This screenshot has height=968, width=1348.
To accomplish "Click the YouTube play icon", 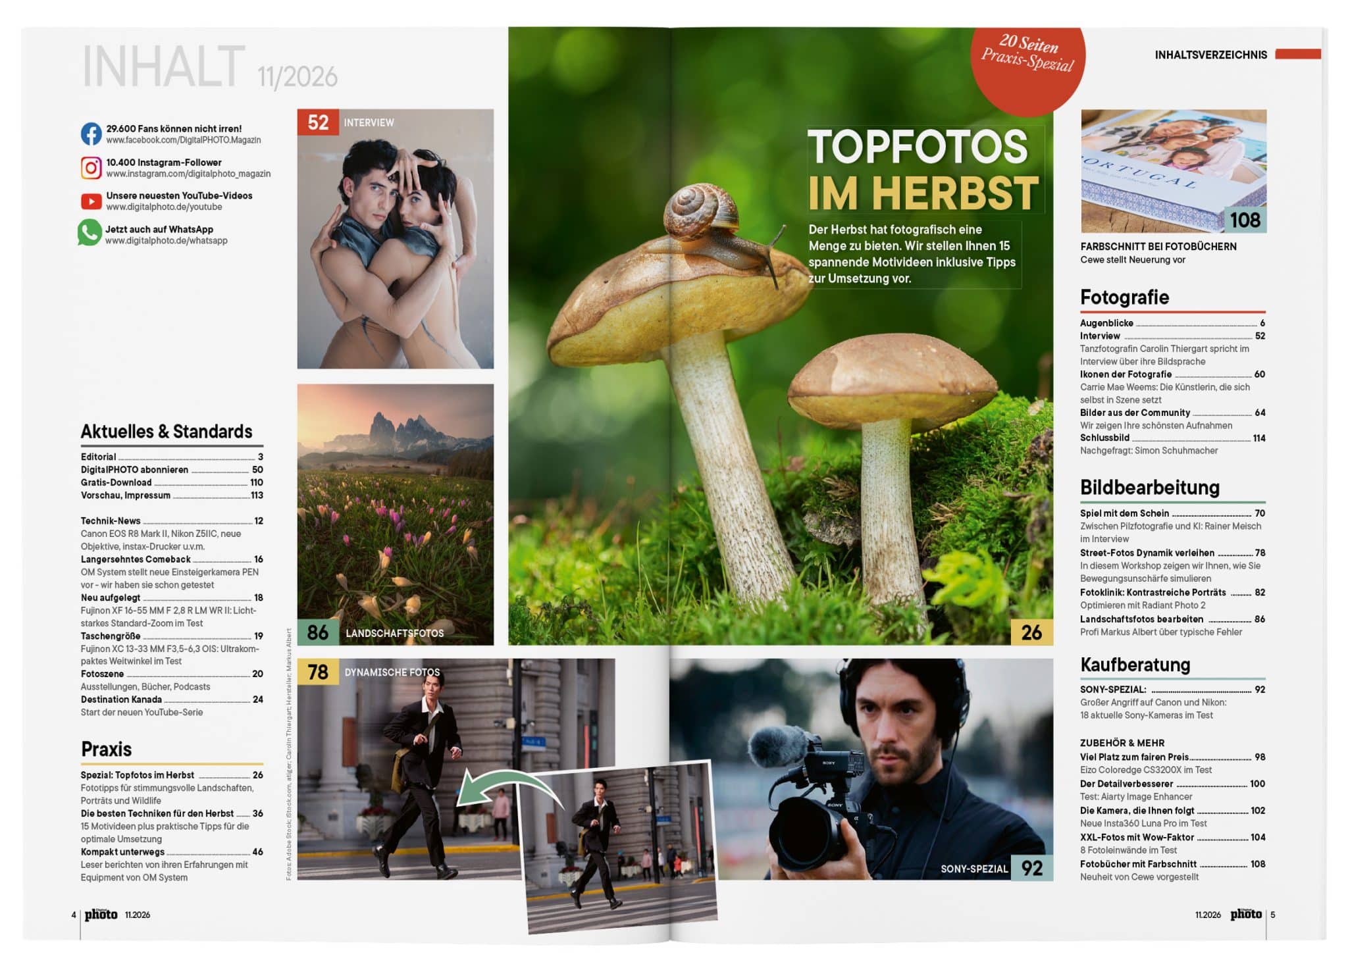I will click(x=91, y=201).
